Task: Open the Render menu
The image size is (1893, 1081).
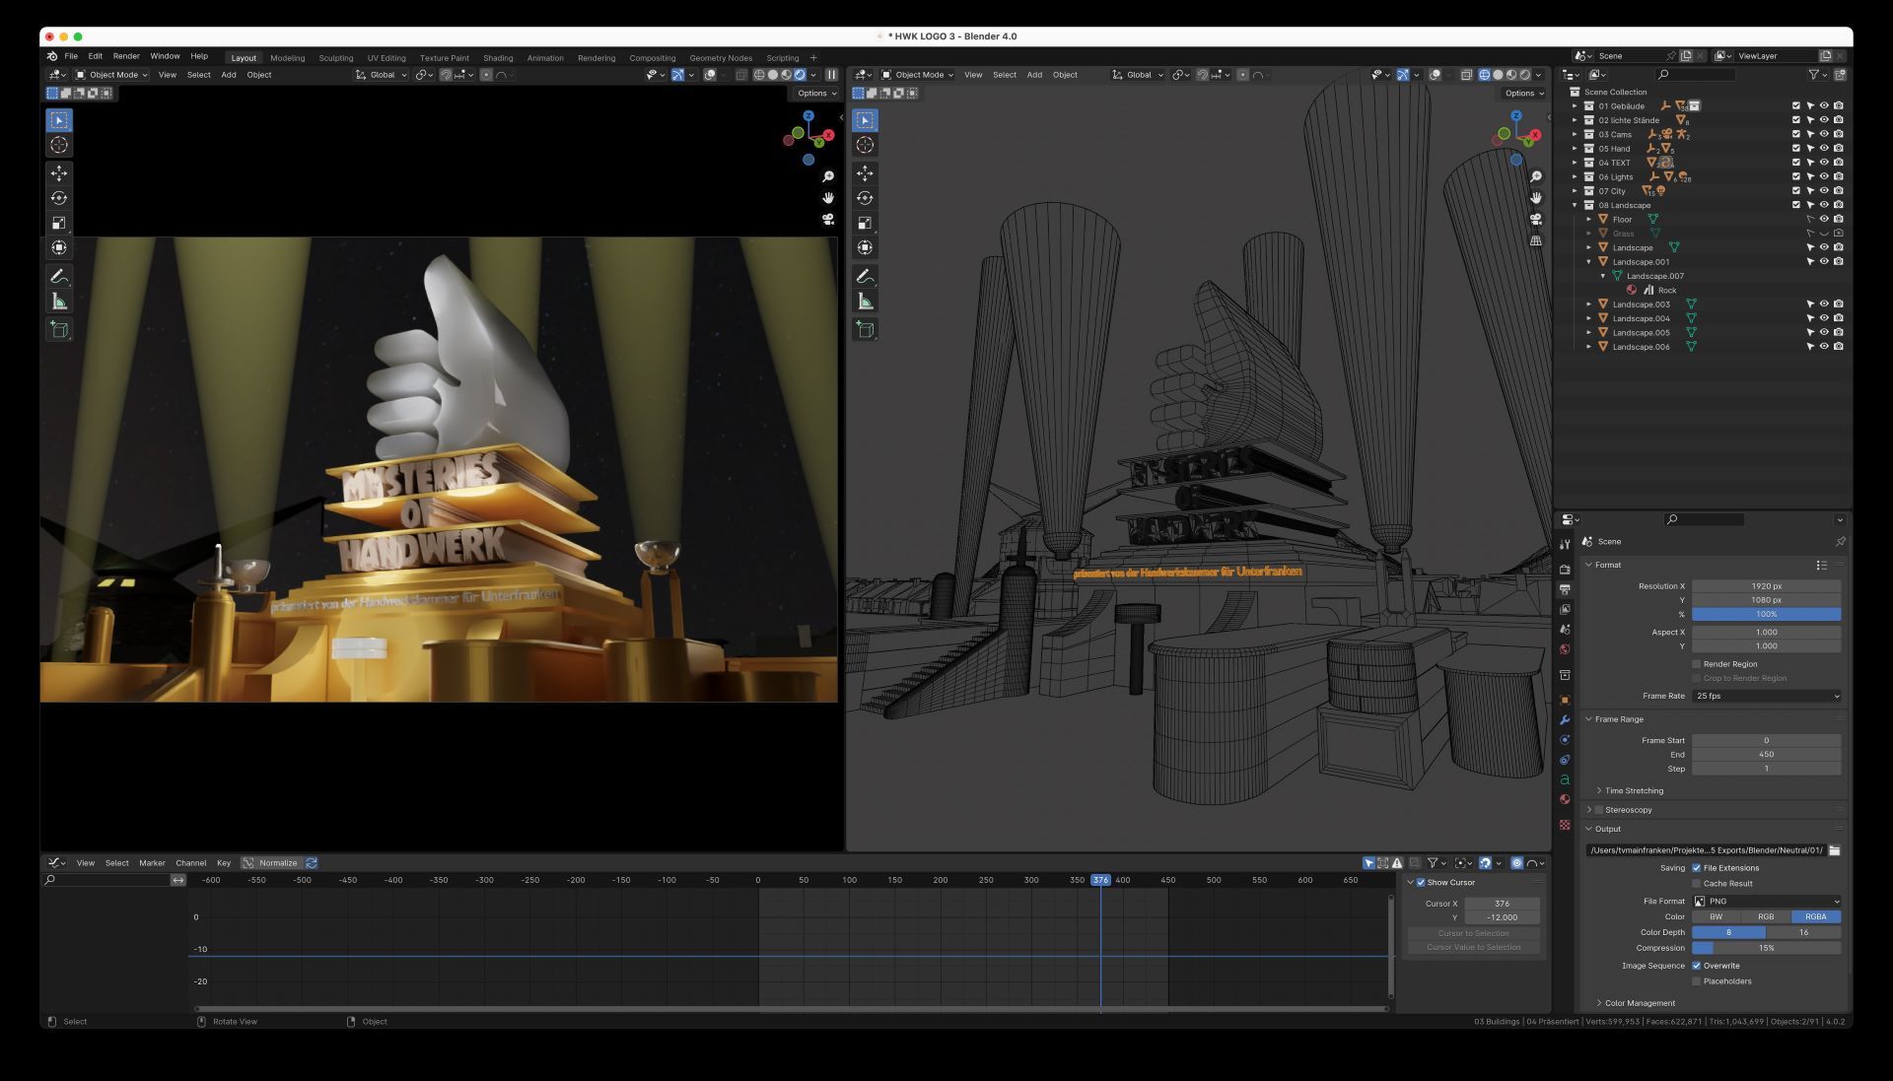Action: (126, 56)
